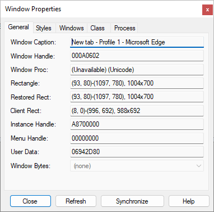
Task: Click the Client Rect value field
Action: pos(137,111)
